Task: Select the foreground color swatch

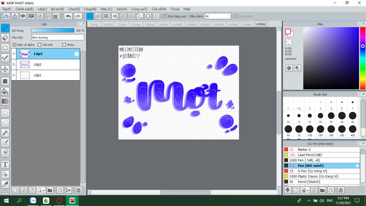Action: [x=288, y=31]
